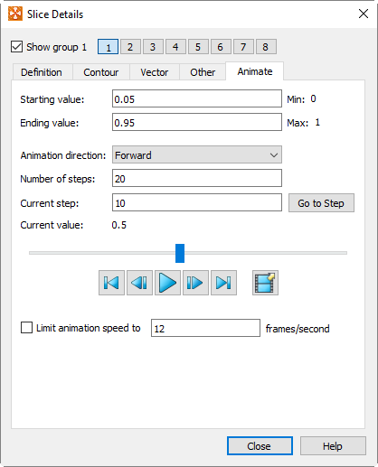Select slice group 8 button
Viewport: 378px width, 467px height.
(266, 47)
